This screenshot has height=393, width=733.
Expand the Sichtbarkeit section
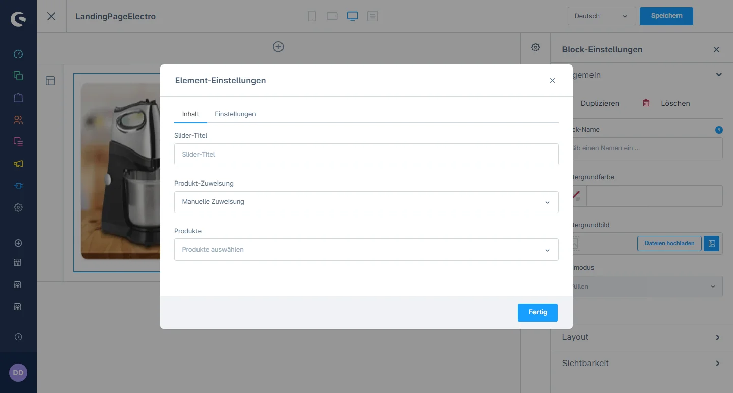point(641,364)
